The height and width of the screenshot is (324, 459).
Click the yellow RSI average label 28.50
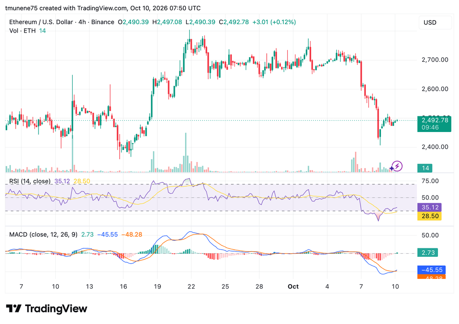point(429,216)
